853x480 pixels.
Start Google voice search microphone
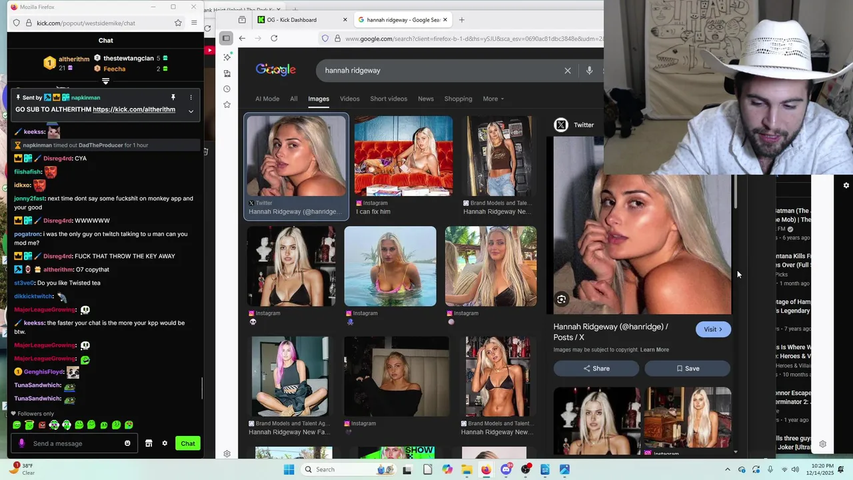(x=589, y=71)
